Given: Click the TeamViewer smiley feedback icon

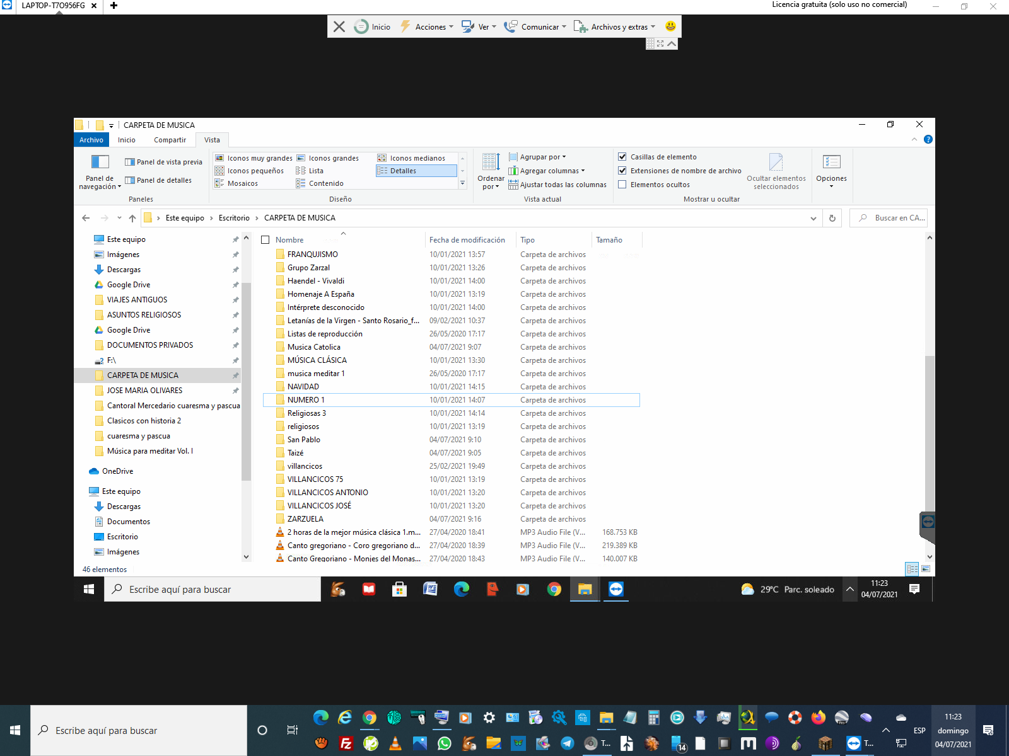Looking at the screenshot, I should pyautogui.click(x=670, y=26).
